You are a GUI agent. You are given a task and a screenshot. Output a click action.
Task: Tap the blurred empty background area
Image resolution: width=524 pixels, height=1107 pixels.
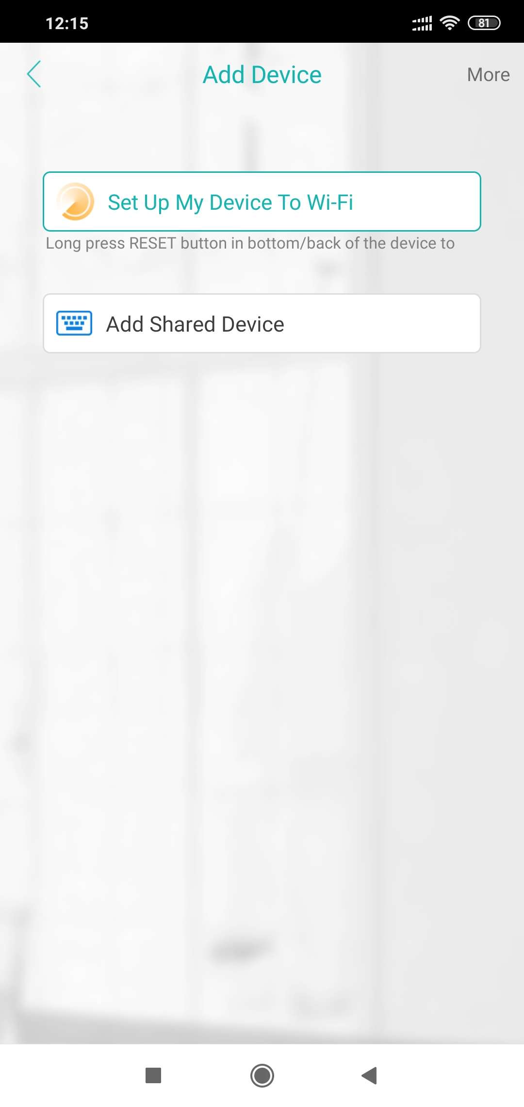(x=262, y=680)
